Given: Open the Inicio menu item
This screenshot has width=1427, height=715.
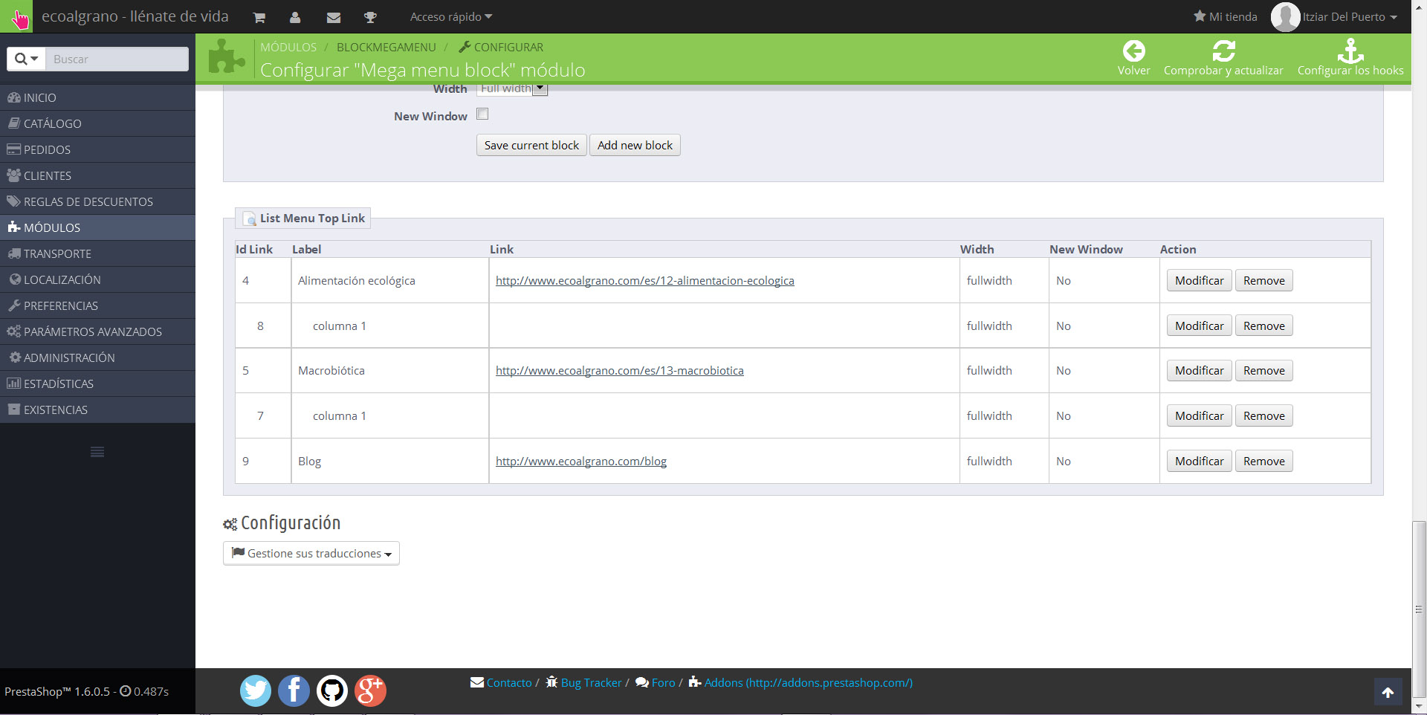Looking at the screenshot, I should pyautogui.click(x=97, y=97).
